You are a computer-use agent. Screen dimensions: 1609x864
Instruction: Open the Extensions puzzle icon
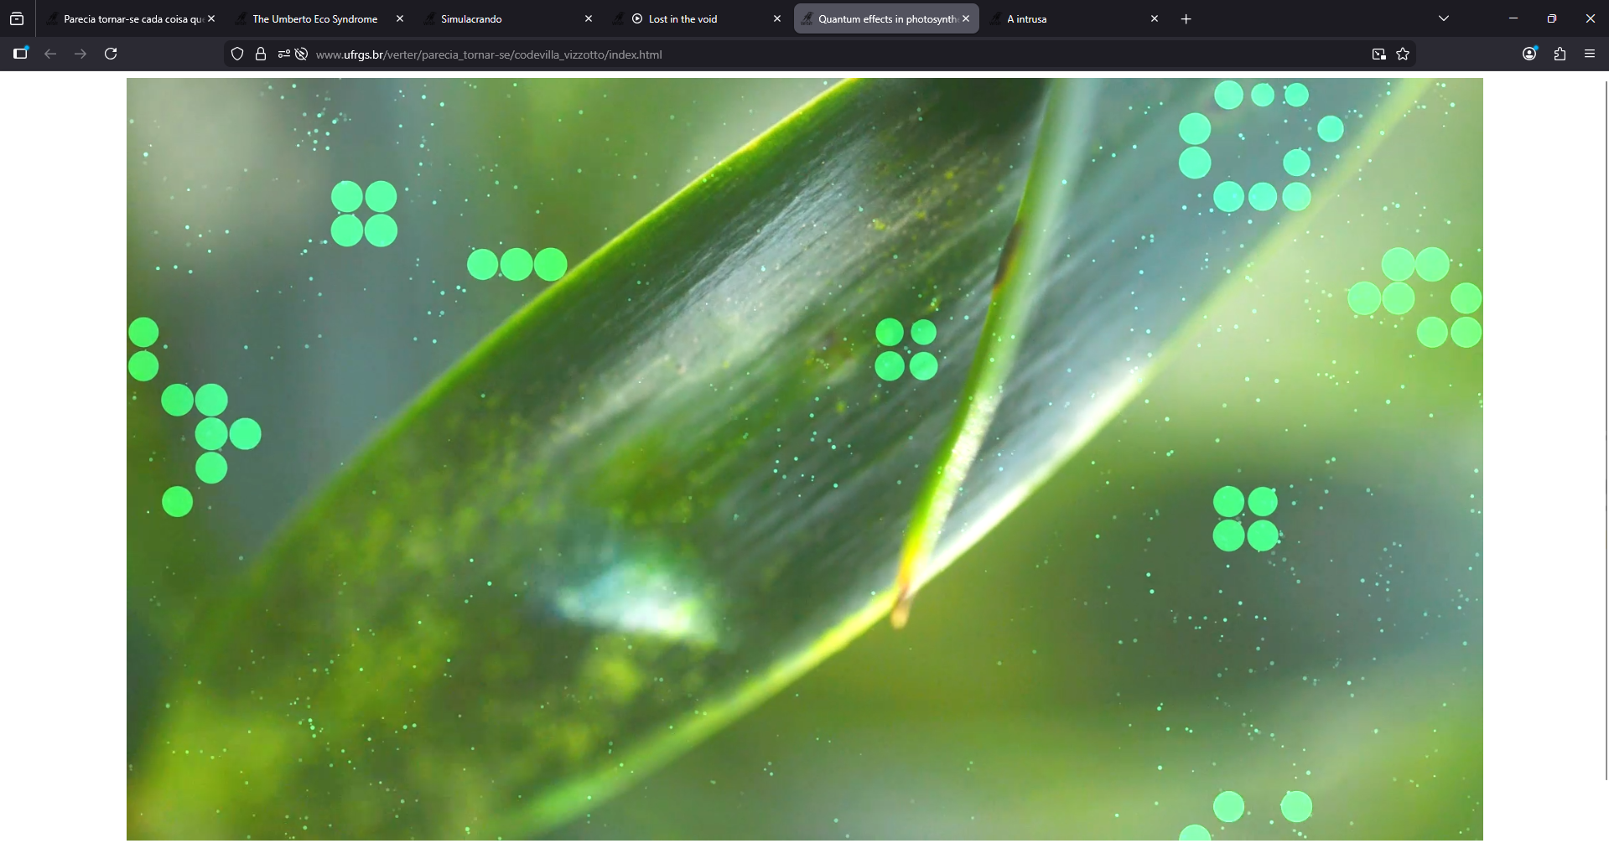[x=1560, y=54]
